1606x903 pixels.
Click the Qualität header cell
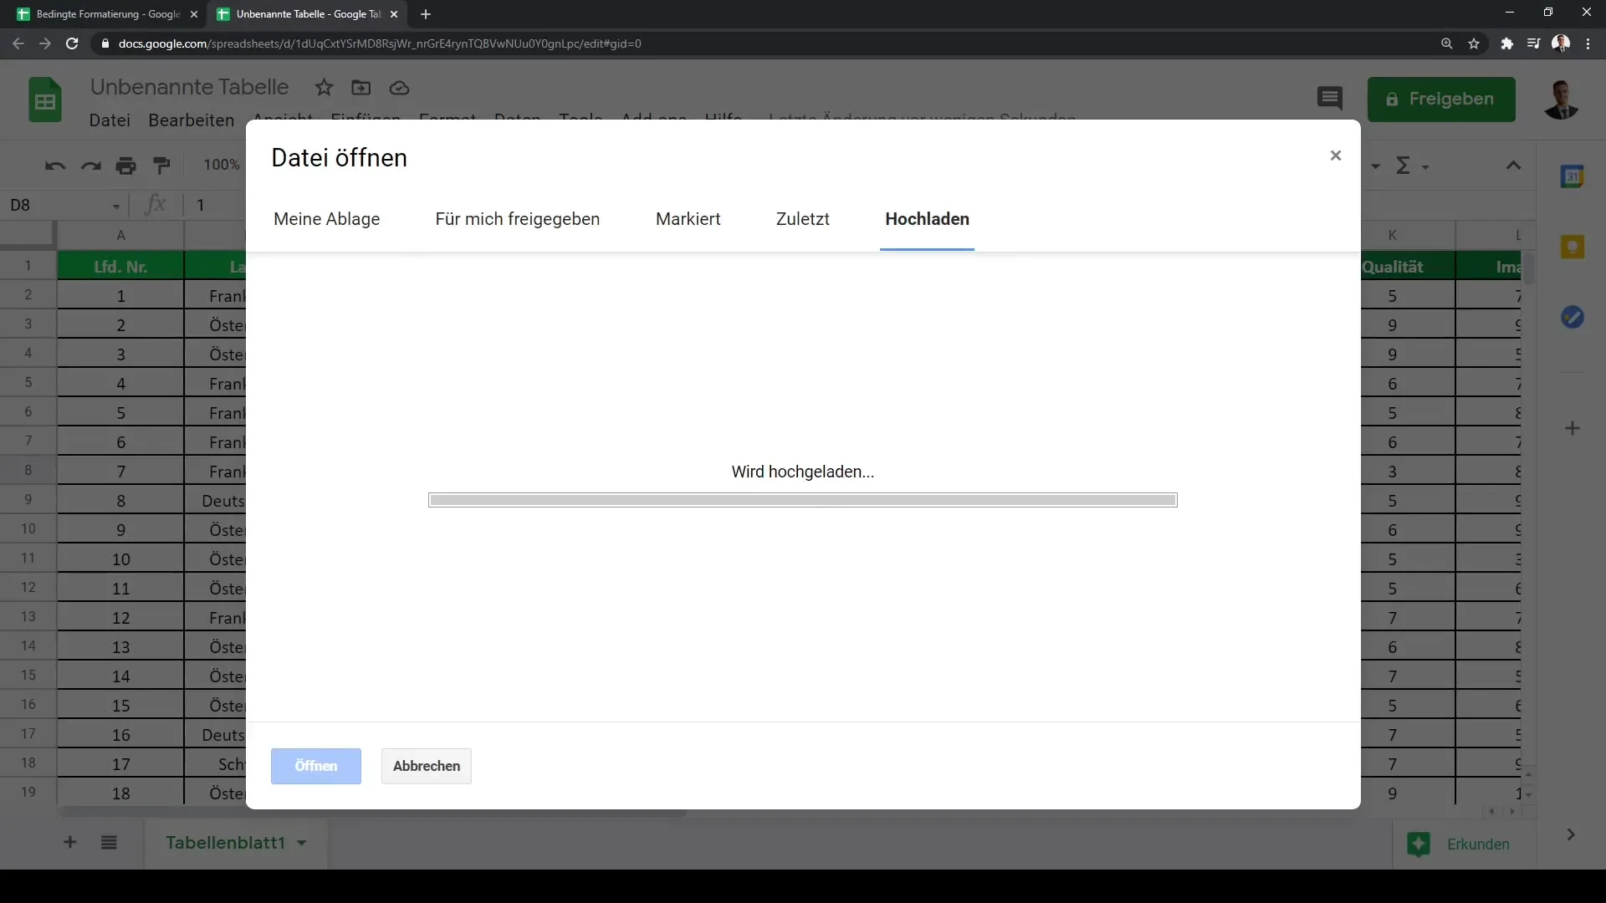pyautogui.click(x=1392, y=267)
